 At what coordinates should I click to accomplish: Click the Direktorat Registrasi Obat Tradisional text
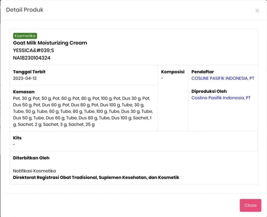96,177
